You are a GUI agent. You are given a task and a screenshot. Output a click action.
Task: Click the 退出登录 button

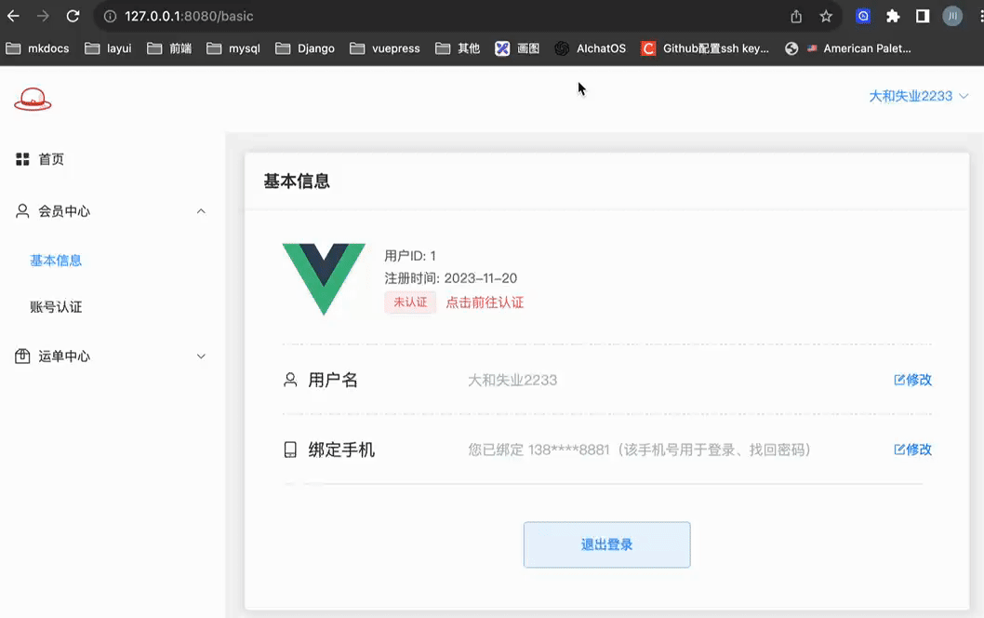pyautogui.click(x=606, y=544)
